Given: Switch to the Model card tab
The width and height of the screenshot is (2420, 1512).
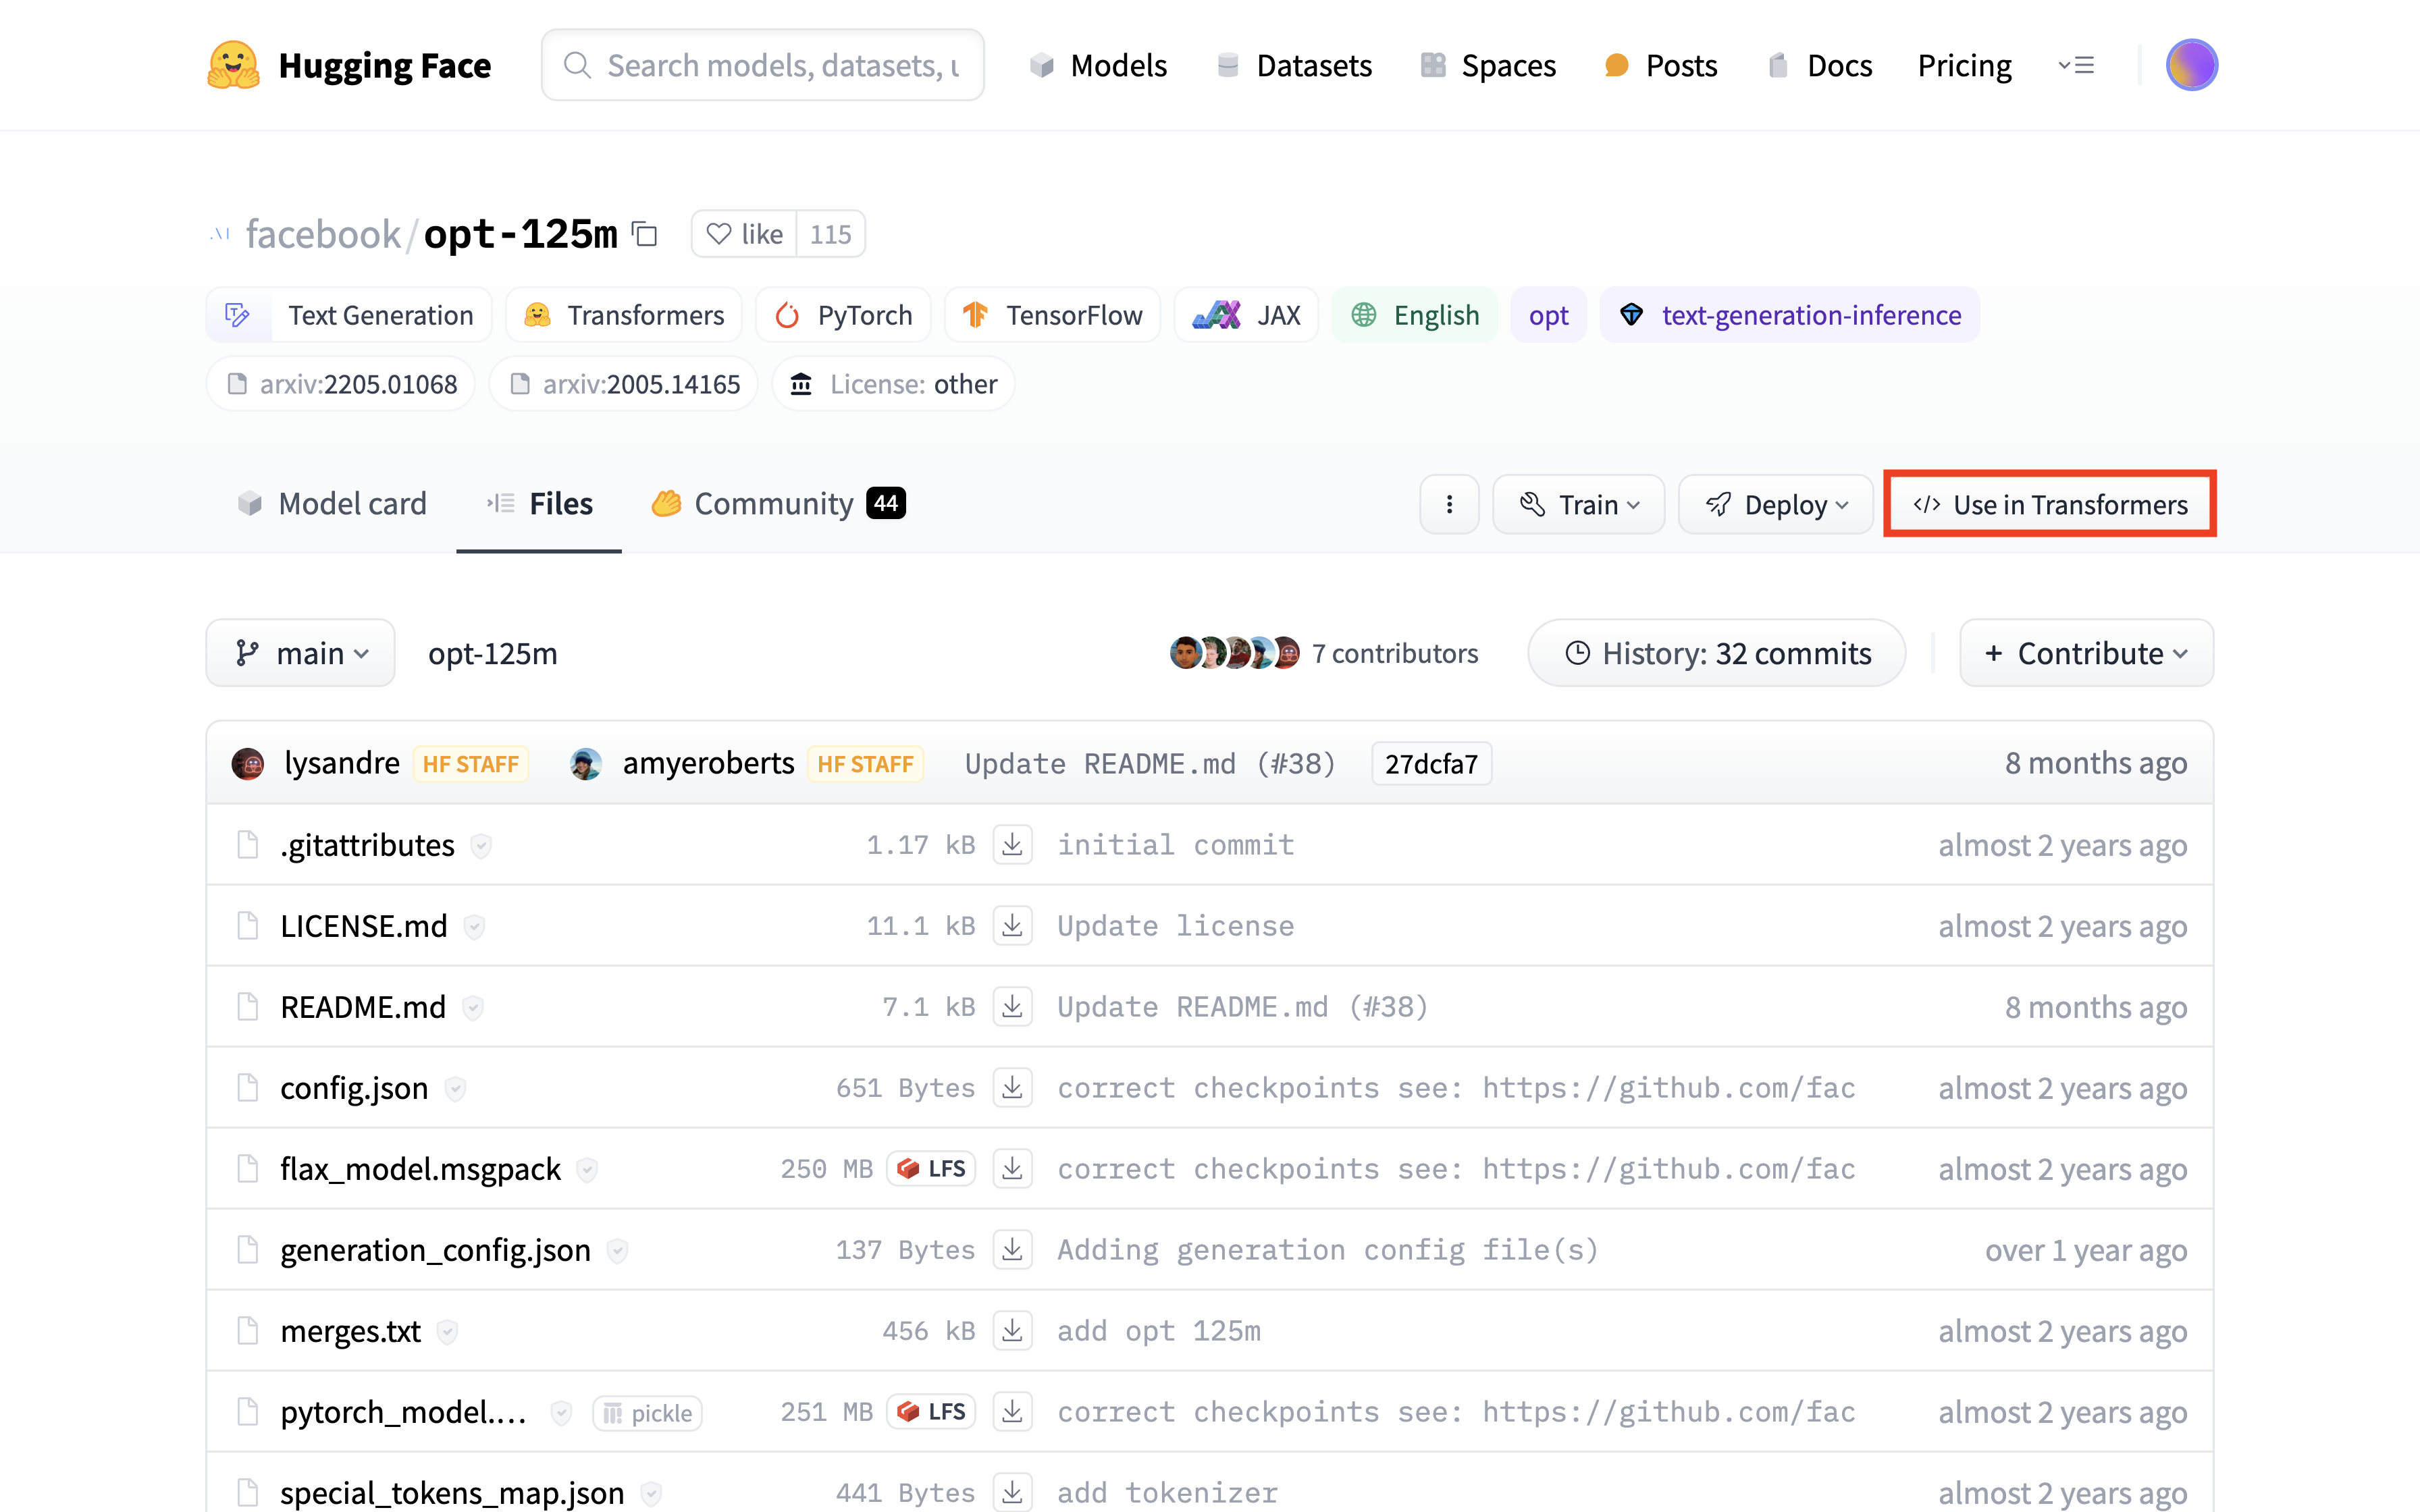Looking at the screenshot, I should click(x=332, y=503).
